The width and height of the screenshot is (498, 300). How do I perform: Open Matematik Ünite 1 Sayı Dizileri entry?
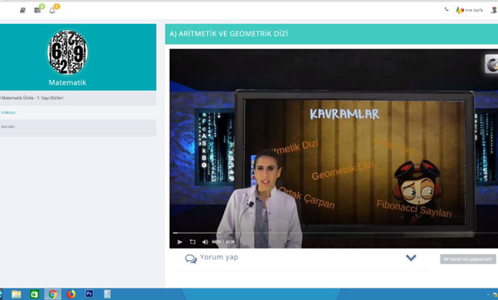pos(32,98)
